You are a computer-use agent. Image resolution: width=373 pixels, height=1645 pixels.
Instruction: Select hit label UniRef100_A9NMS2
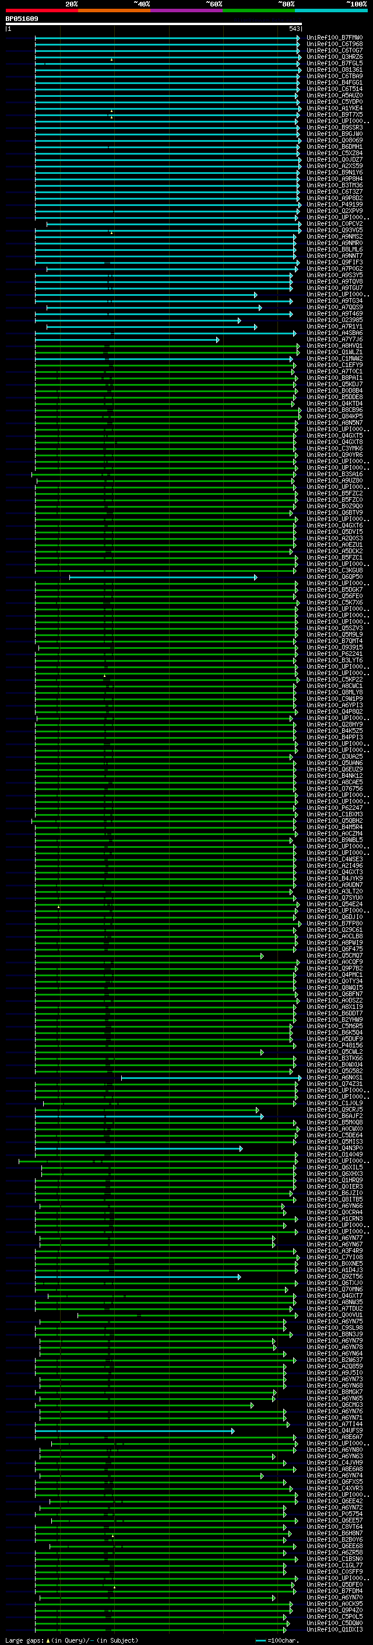click(335, 237)
